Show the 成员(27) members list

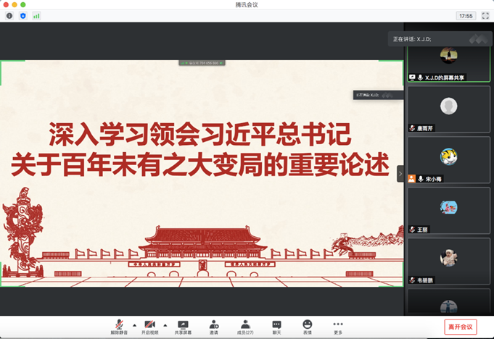[x=245, y=324]
